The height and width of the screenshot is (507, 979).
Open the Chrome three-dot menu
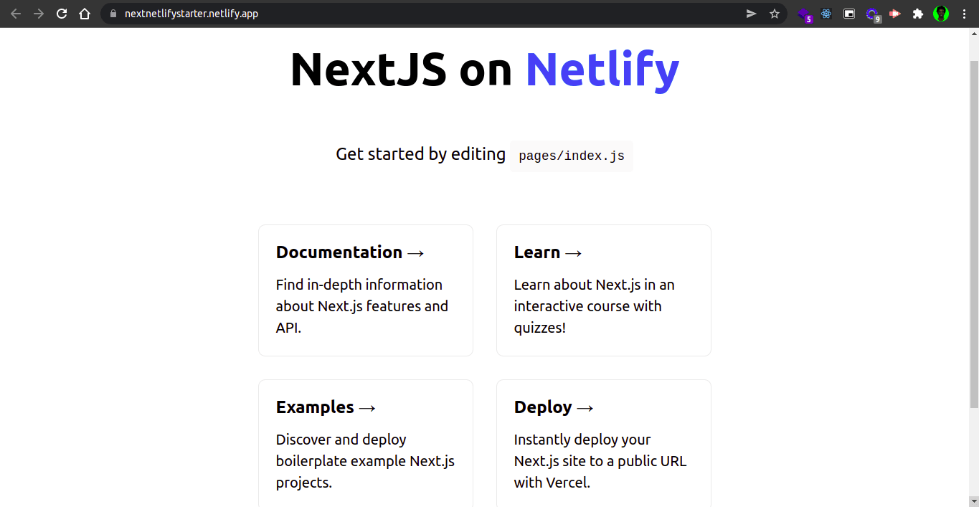(964, 14)
